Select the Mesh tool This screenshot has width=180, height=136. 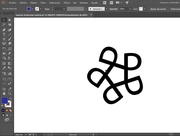click(x=4, y=63)
